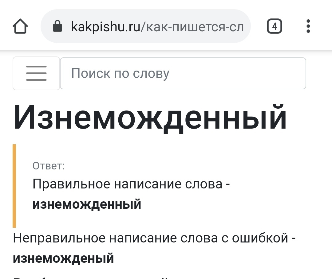Click 'Неправильное написание слова с ошибкой' text
This screenshot has height=279, width=332.
pos(151,238)
